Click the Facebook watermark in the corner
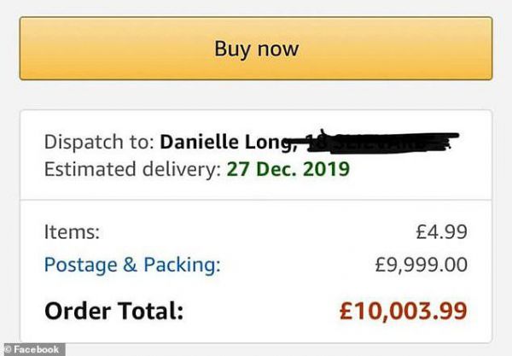Viewport: 512px width, 356px height. [32, 349]
